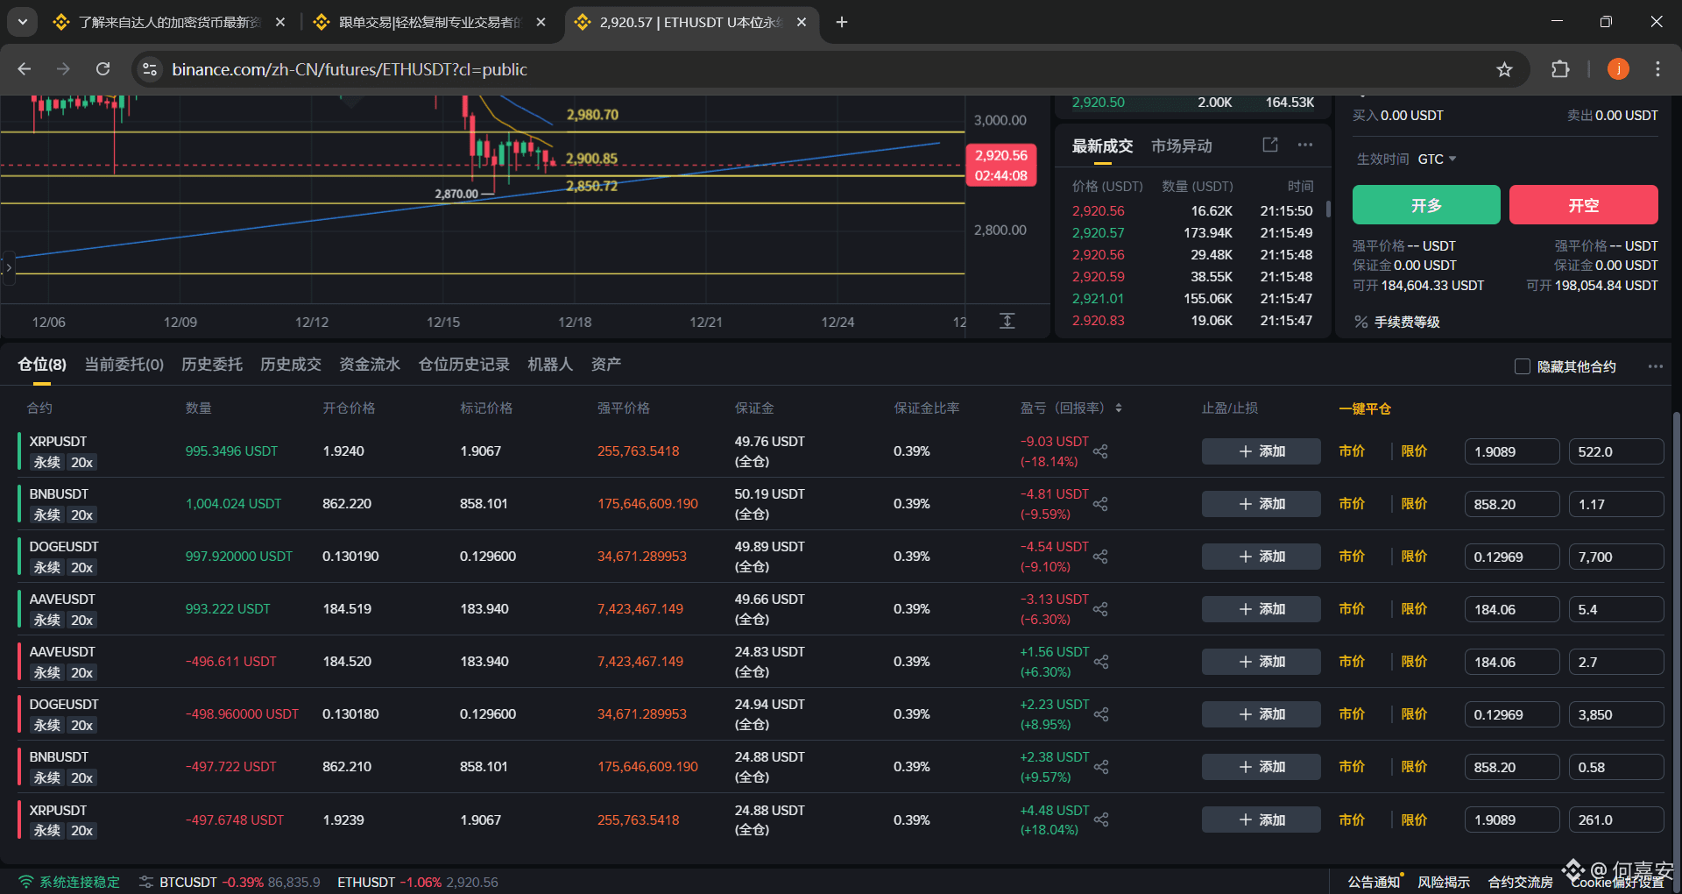Click the BNBUSDT short quantity field showing 0.58
1682x894 pixels.
(1616, 767)
